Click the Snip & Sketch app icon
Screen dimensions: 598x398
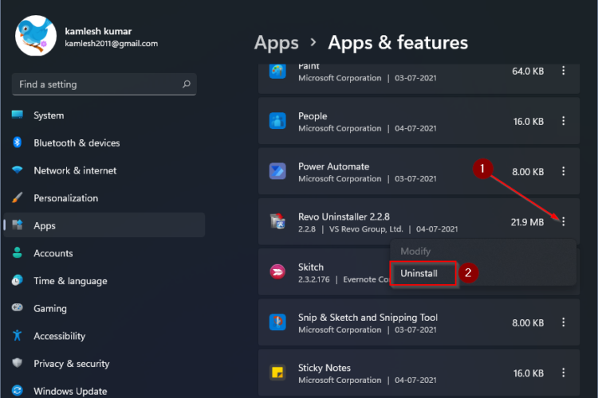click(278, 323)
